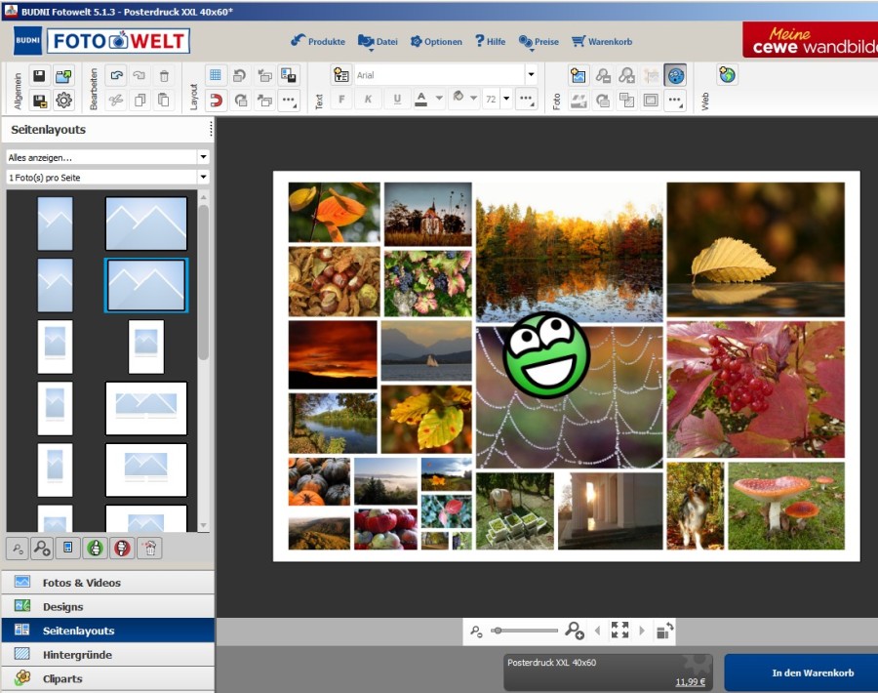The width and height of the screenshot is (878, 693).
Task: Click the fullscreen arrows icon below canvas
Action: (619, 631)
